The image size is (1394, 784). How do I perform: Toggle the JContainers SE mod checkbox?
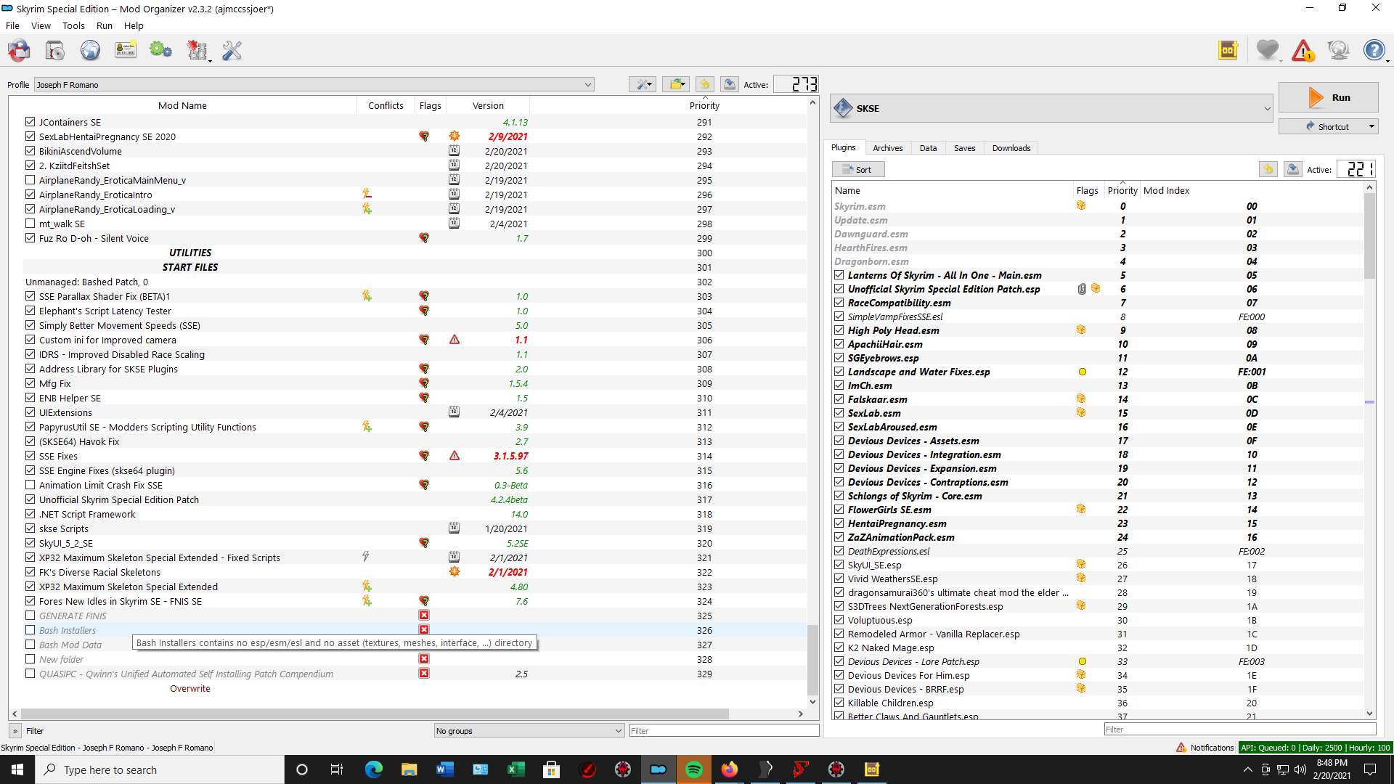(30, 122)
